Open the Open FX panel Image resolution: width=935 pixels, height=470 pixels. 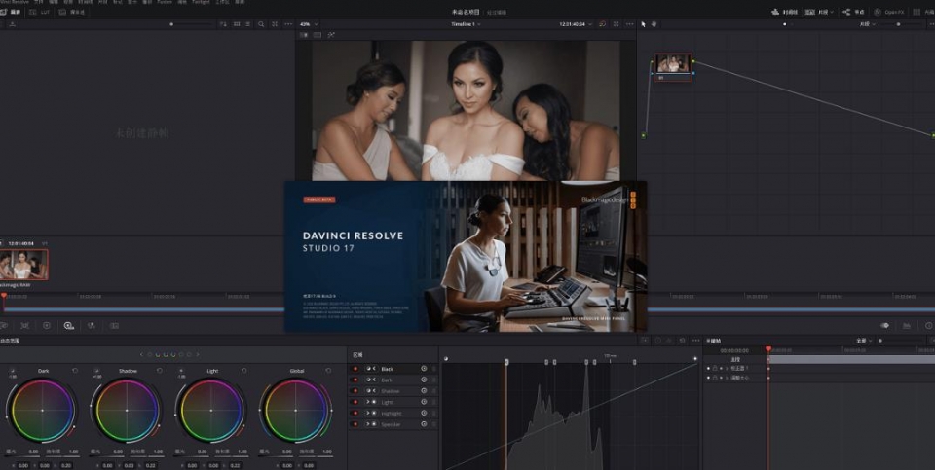(x=888, y=12)
